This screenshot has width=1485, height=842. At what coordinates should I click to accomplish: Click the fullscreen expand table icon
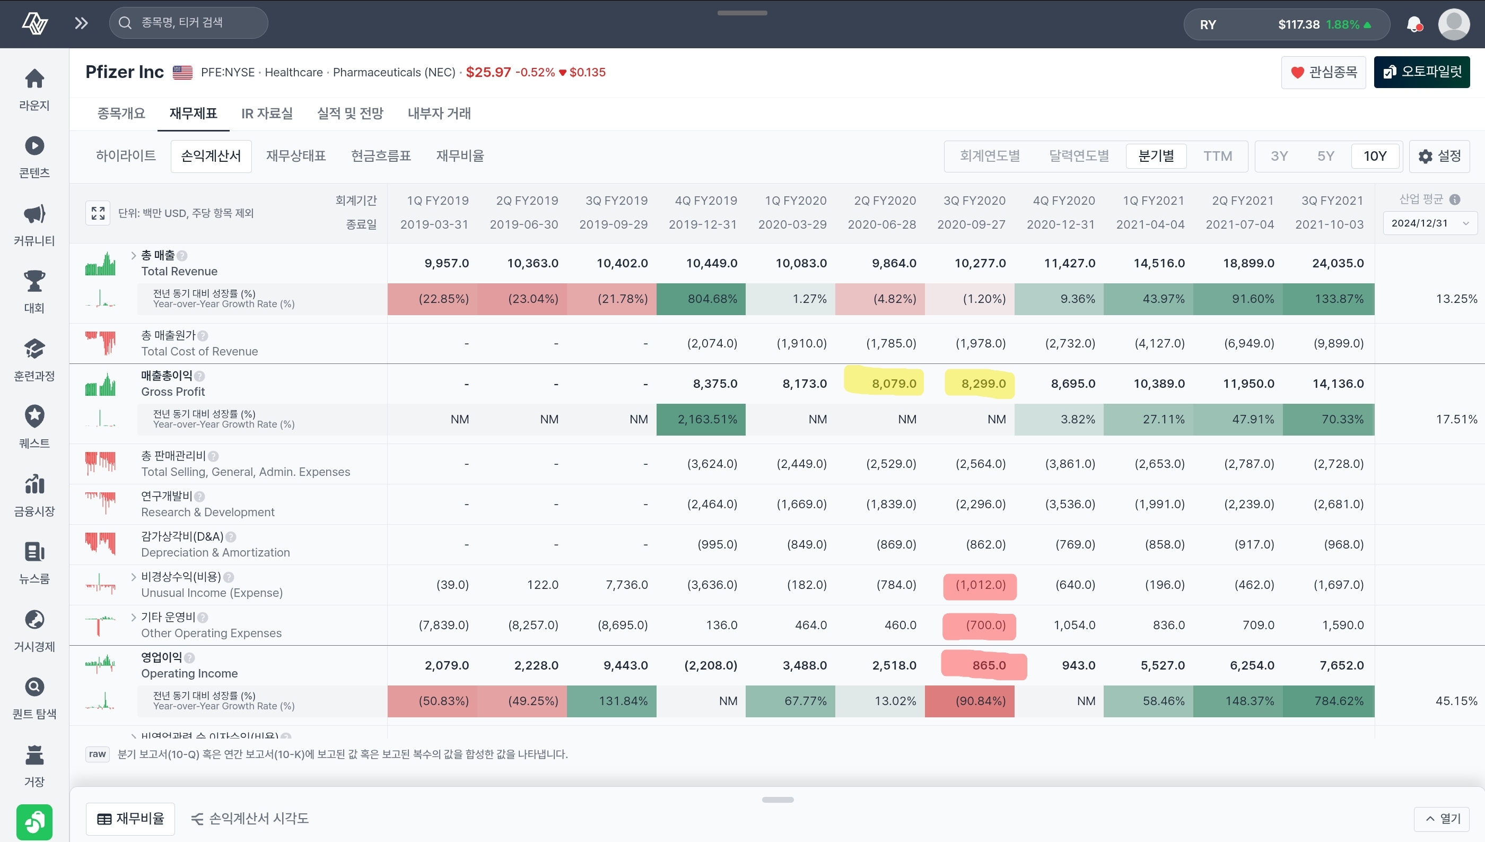[98, 213]
